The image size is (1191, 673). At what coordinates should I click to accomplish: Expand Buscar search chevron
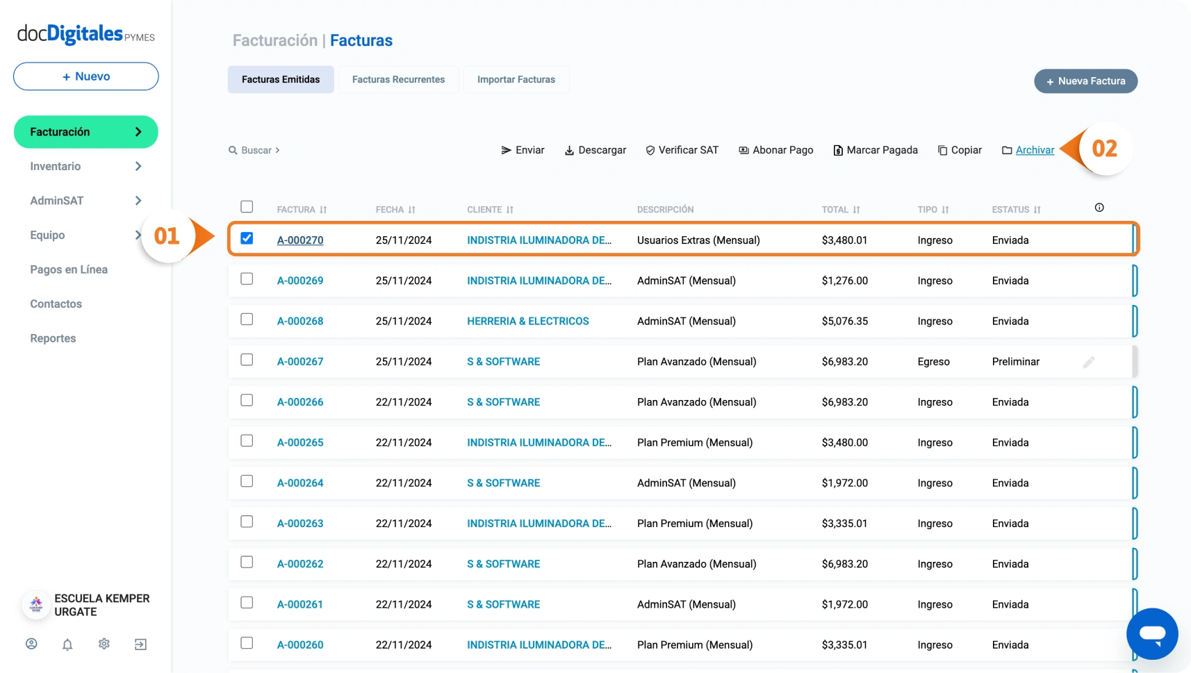tap(277, 150)
